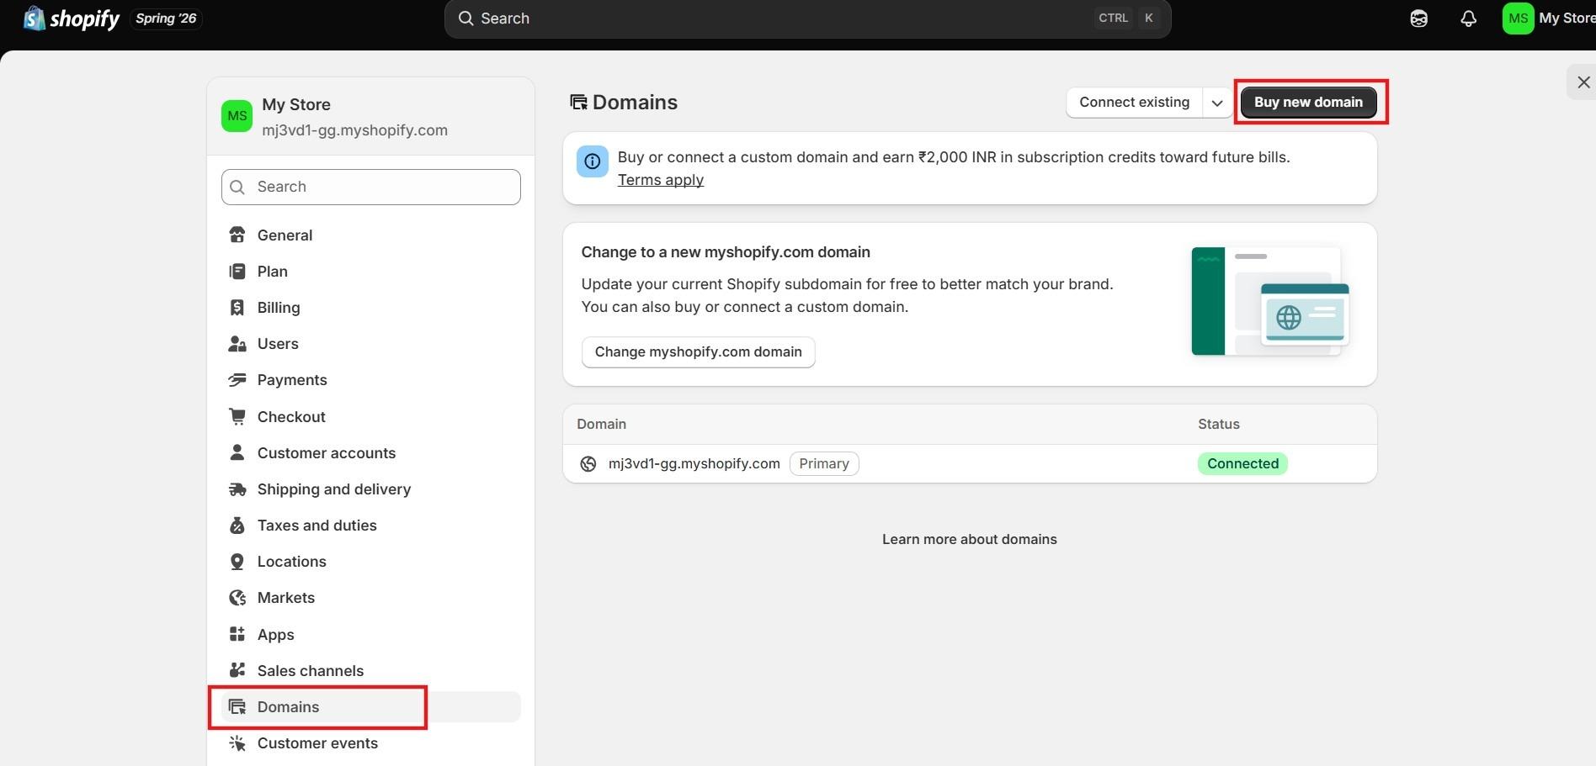Close the settings panel with X
The height and width of the screenshot is (766, 1596).
[x=1583, y=82]
